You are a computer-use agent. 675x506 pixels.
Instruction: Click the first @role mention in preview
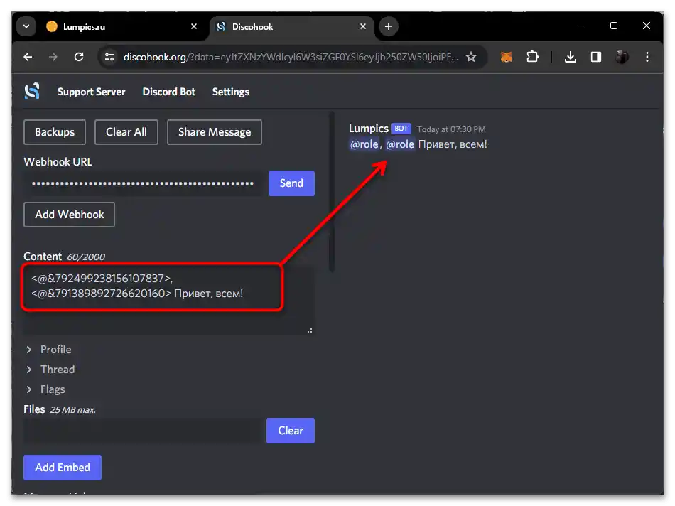pos(364,144)
